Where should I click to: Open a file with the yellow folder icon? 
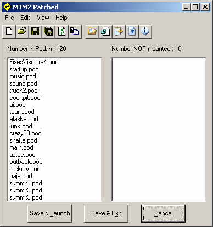tap(22, 32)
